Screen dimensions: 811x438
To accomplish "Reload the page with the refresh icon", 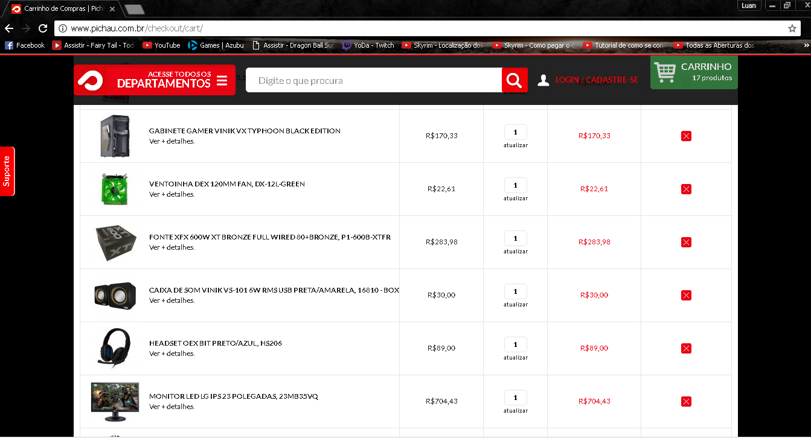I will click(43, 28).
